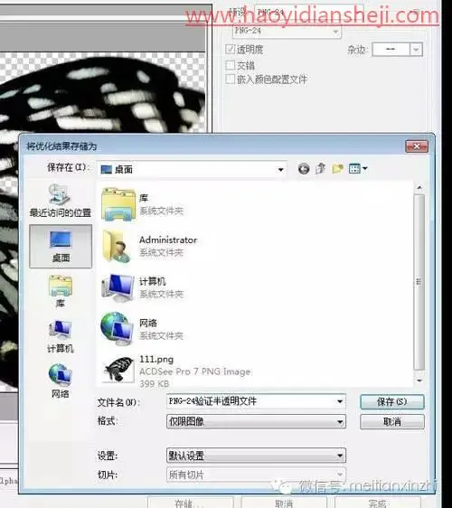Open the 杂边 matte dropdown
452x508 pixels.
point(397,50)
